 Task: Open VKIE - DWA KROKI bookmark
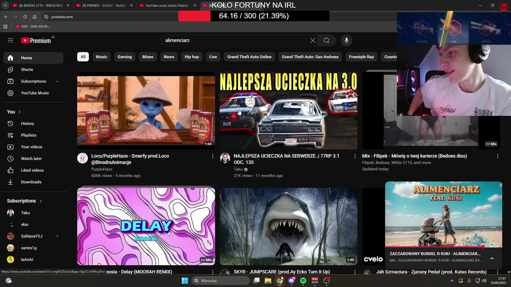pyautogui.click(x=33, y=26)
